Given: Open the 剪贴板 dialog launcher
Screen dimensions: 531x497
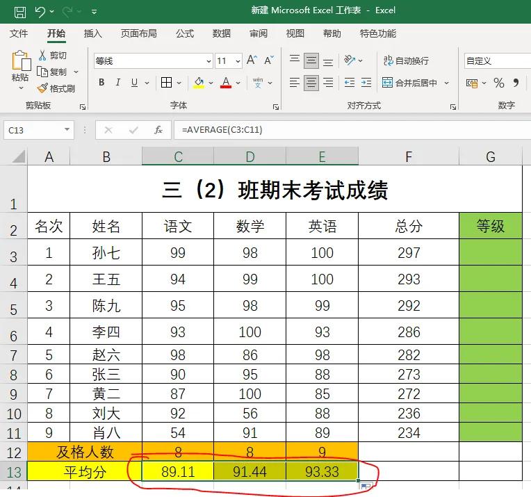Looking at the screenshot, I should point(83,107).
